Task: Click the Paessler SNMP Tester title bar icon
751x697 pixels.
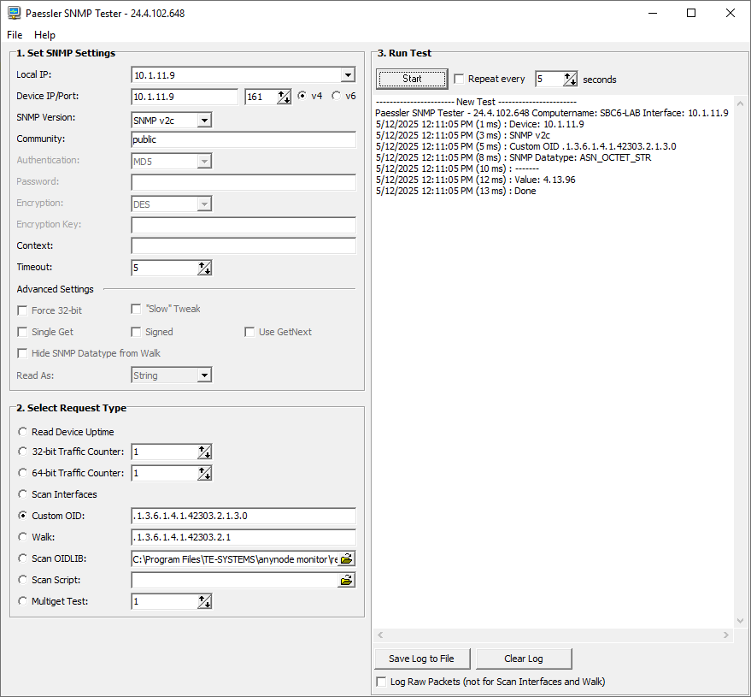Action: [12, 13]
